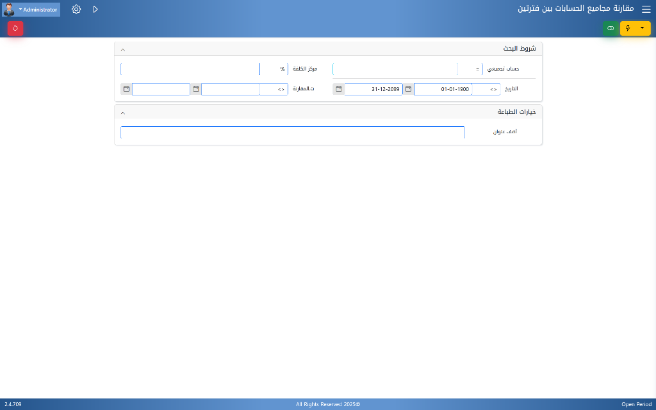
Task: Click the أضف عنوان title input field
Action: 292,132
